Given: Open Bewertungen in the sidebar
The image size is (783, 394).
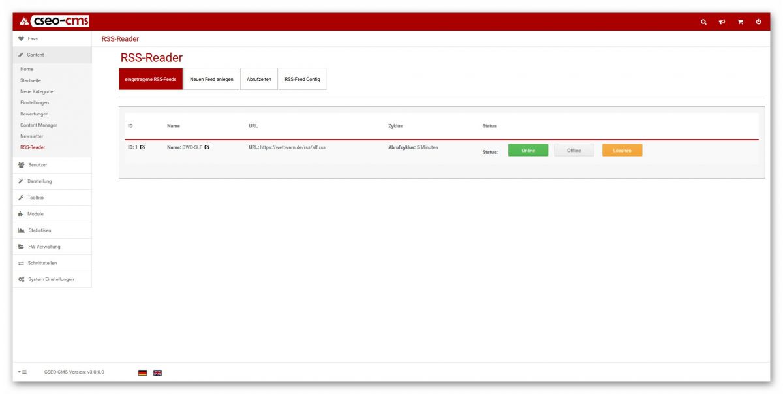Looking at the screenshot, I should (x=34, y=114).
